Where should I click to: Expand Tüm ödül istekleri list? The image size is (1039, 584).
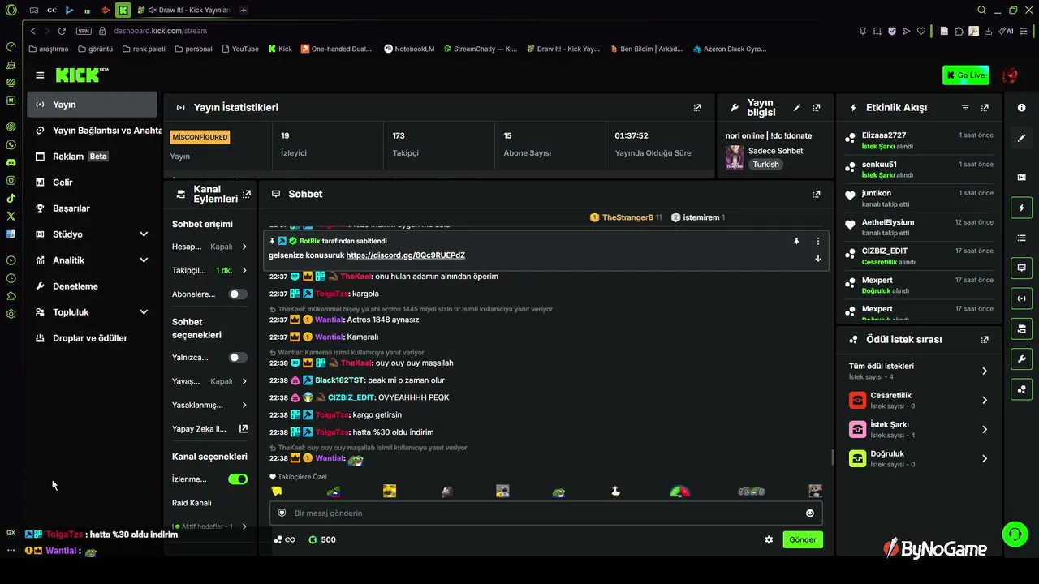pyautogui.click(x=919, y=371)
